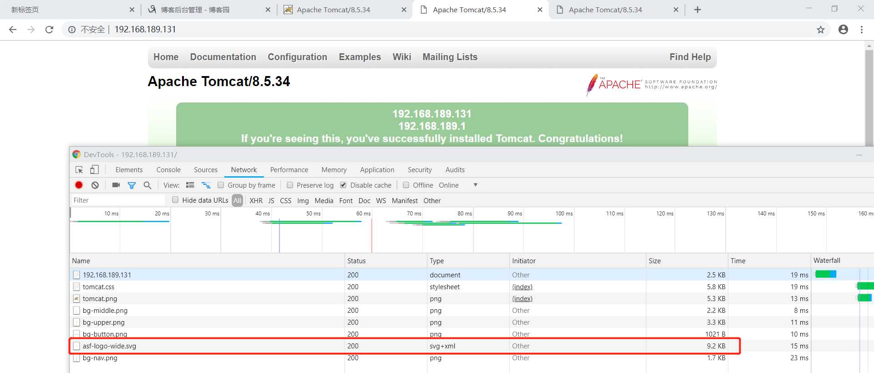The image size is (874, 373).
Task: Click the Apache Software Foundation logo
Action: click(x=651, y=84)
